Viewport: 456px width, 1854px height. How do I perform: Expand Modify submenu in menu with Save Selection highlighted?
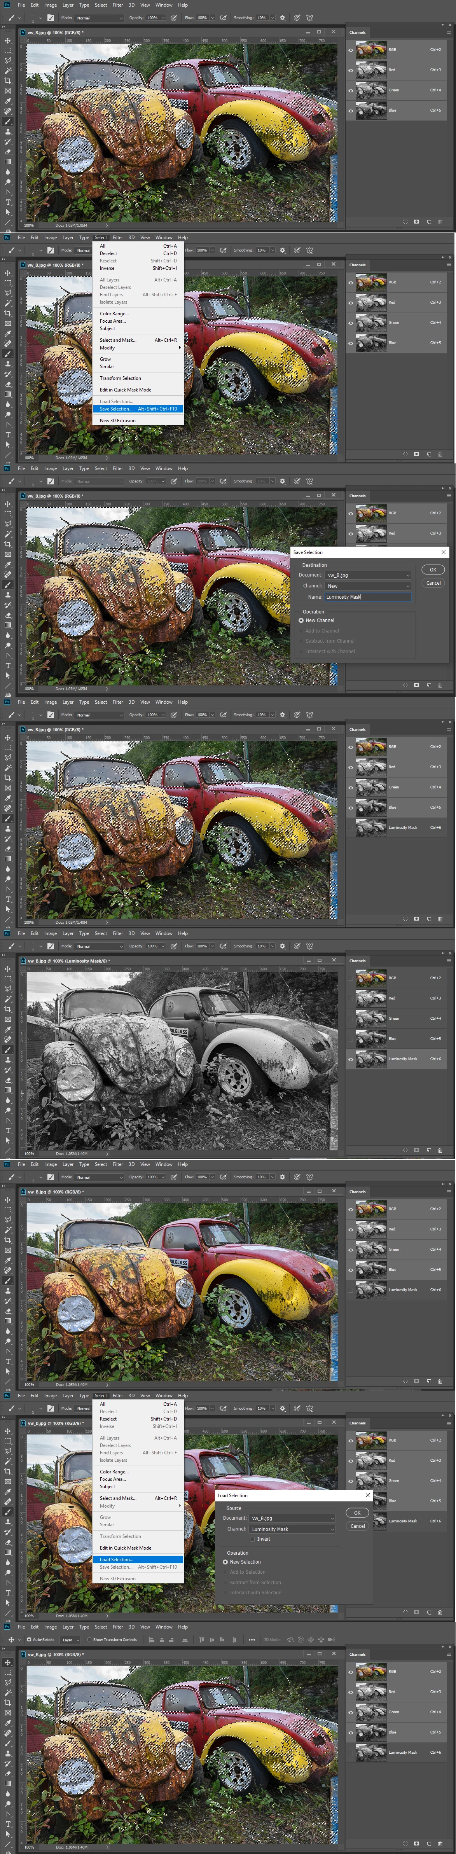click(138, 348)
